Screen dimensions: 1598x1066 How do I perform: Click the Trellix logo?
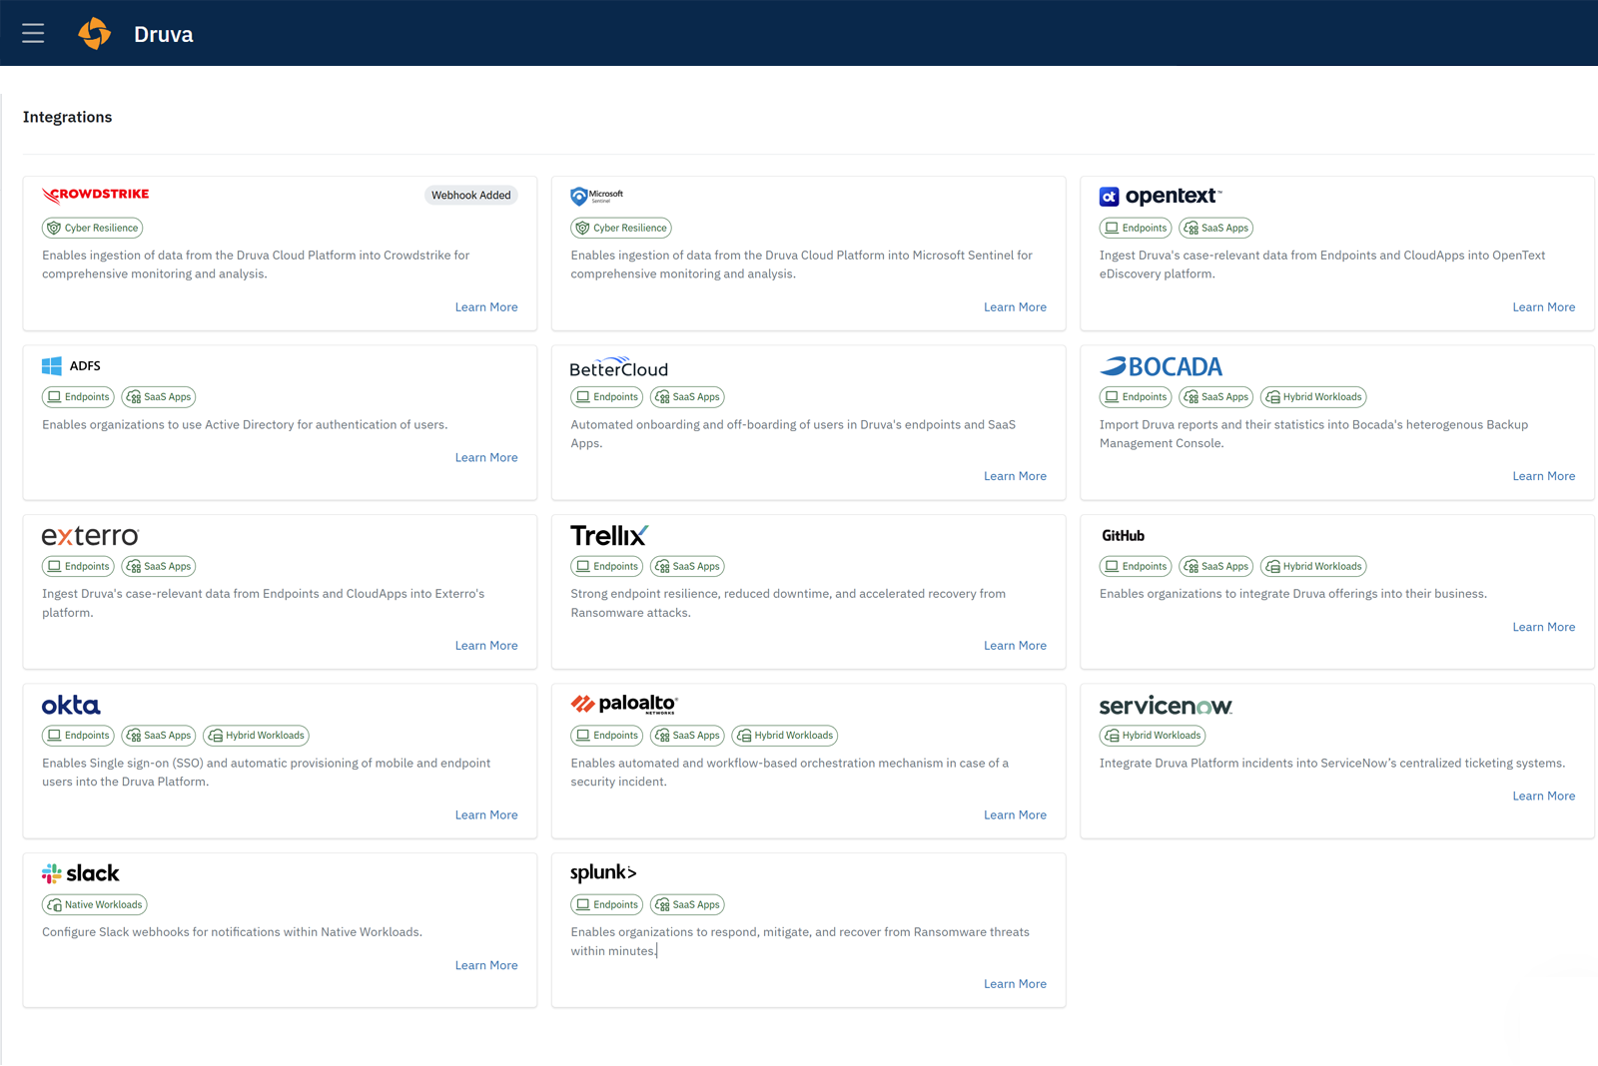tap(609, 536)
